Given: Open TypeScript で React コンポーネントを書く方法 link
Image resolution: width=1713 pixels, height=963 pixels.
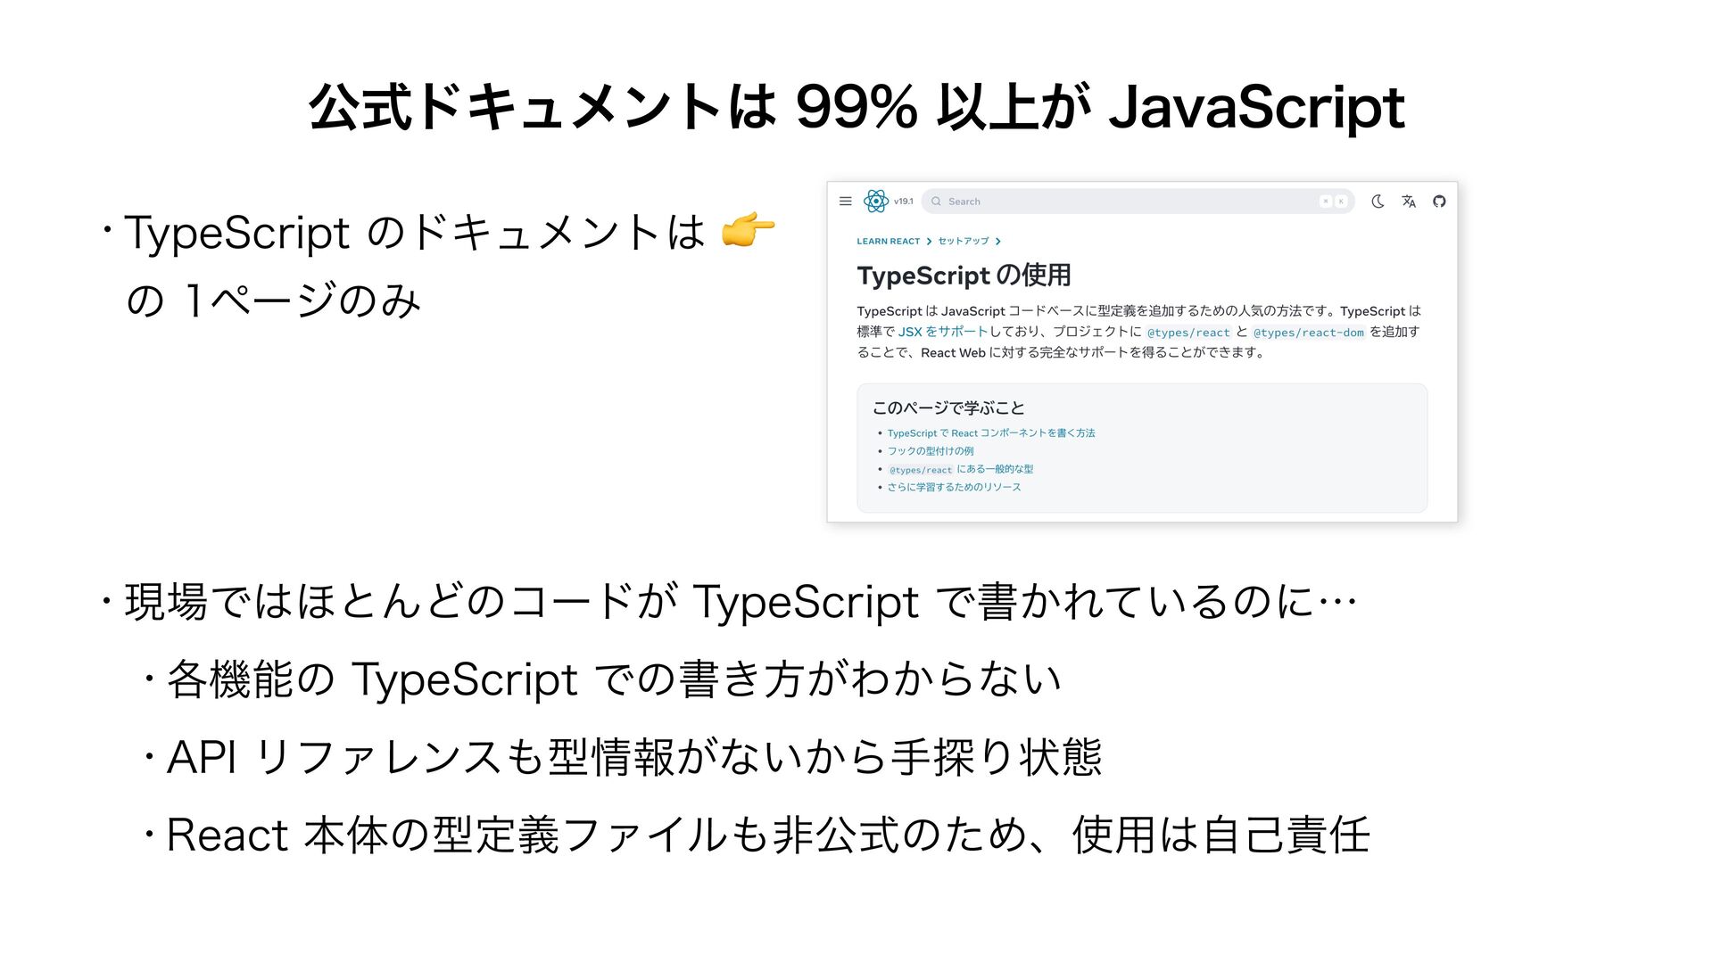Looking at the screenshot, I should [x=990, y=433].
